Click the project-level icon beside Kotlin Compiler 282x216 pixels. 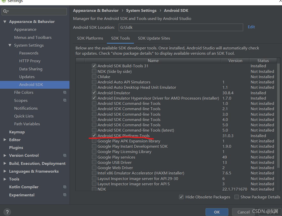click(x=65, y=187)
